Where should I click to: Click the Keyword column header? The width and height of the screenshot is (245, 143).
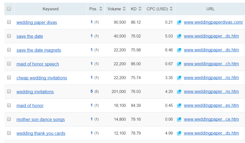click(x=50, y=9)
